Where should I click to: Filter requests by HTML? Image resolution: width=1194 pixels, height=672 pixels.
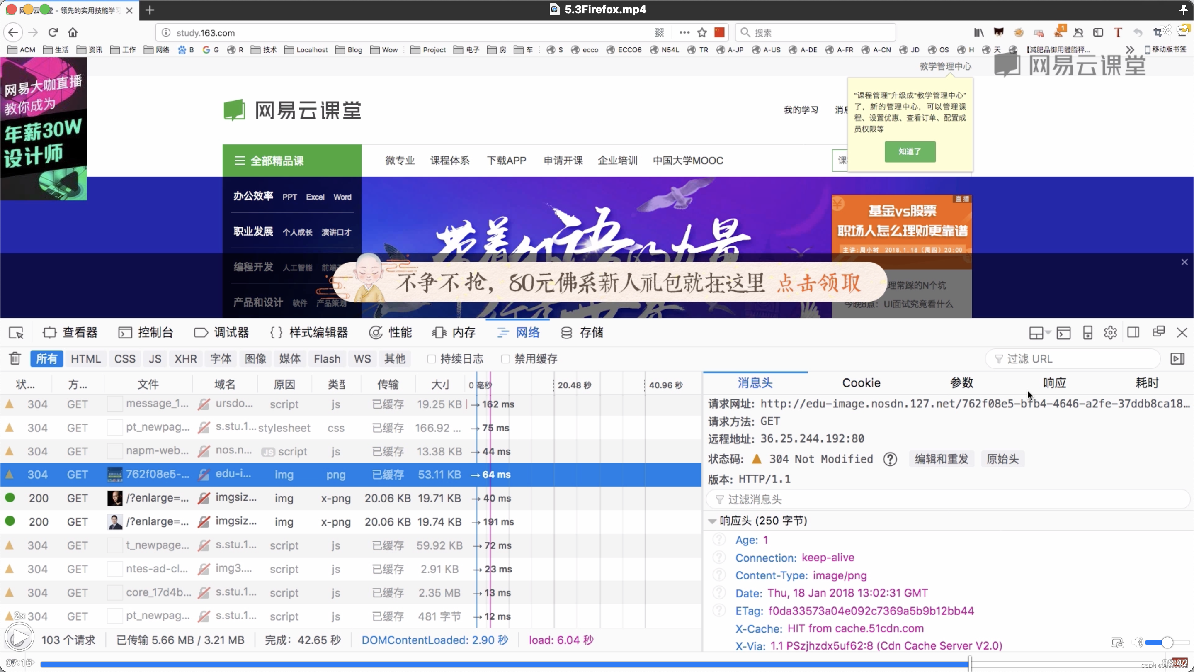[86, 358]
